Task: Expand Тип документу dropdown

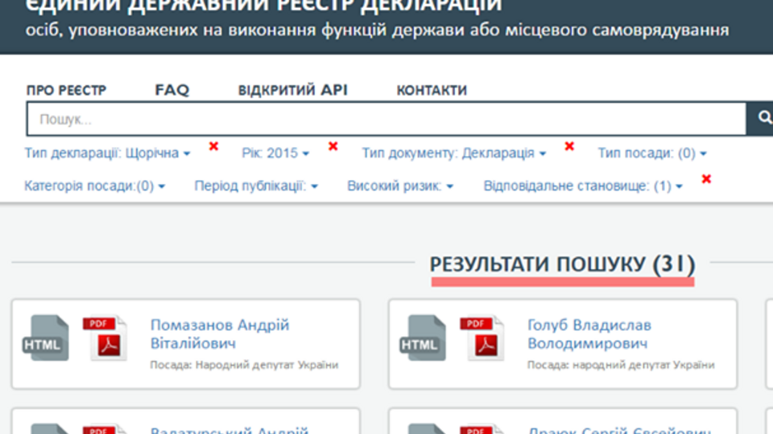Action: tap(454, 153)
